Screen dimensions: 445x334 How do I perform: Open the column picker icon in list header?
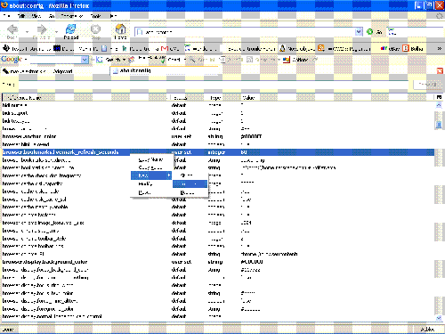(439, 97)
